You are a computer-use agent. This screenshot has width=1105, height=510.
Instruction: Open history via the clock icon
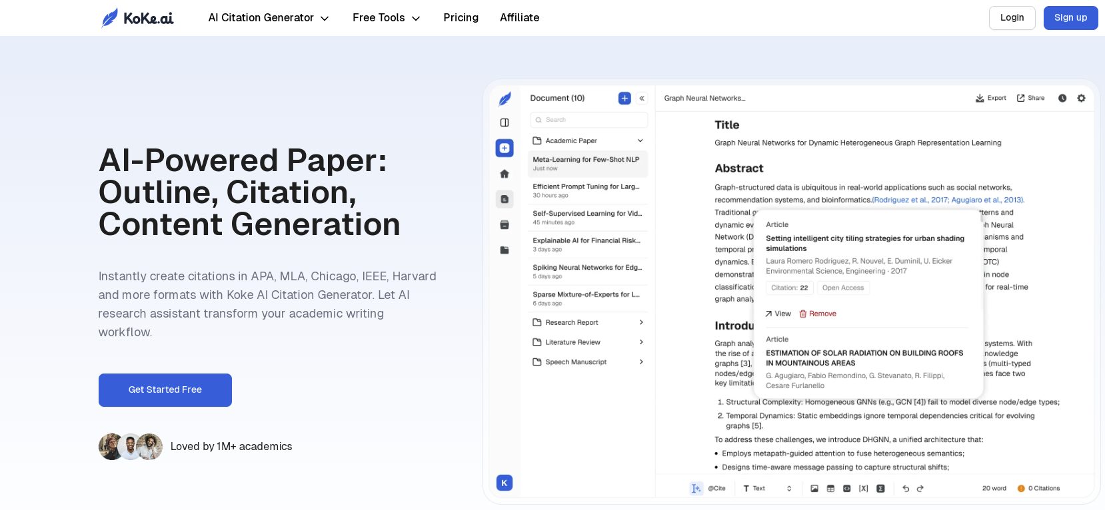(x=1062, y=98)
